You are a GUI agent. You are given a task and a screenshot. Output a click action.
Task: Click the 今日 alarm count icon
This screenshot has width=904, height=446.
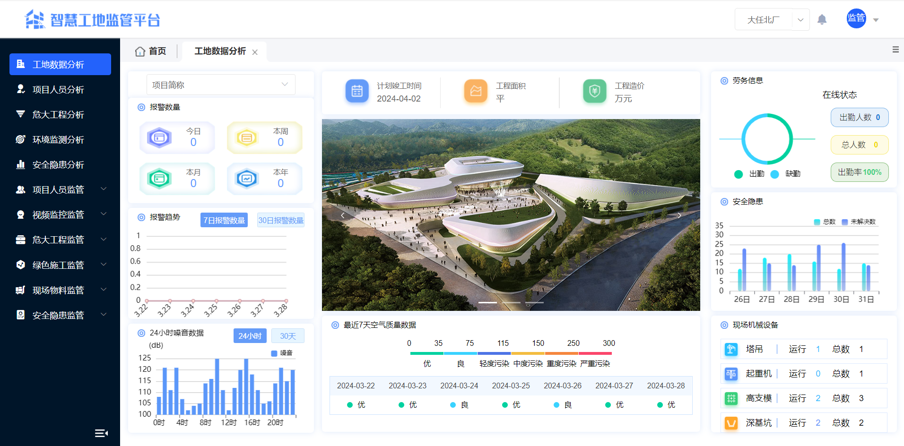159,137
